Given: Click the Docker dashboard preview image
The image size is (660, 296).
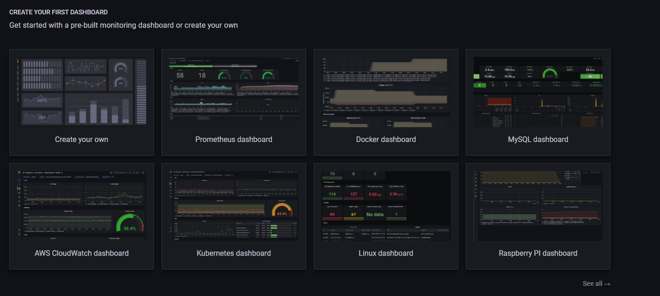Looking at the screenshot, I should (386, 92).
